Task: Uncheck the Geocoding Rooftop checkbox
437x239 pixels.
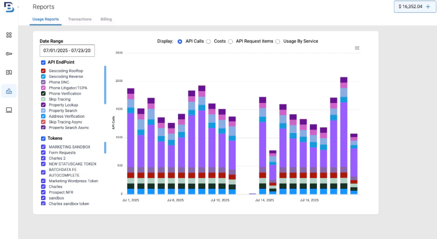Action: click(x=43, y=71)
